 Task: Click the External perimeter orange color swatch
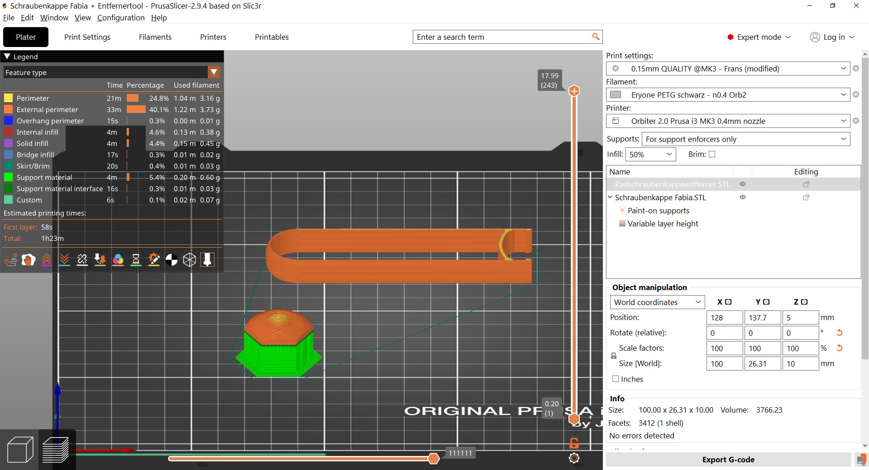(8, 109)
